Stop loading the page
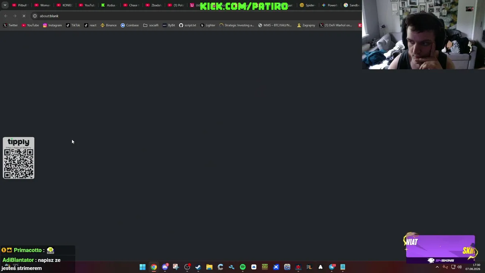 [x=24, y=16]
